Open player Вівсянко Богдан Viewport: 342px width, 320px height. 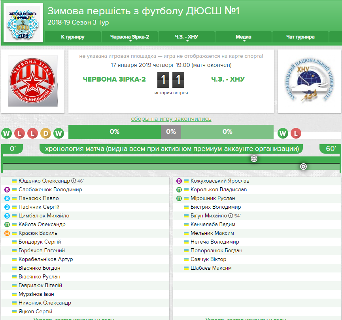point(40,268)
